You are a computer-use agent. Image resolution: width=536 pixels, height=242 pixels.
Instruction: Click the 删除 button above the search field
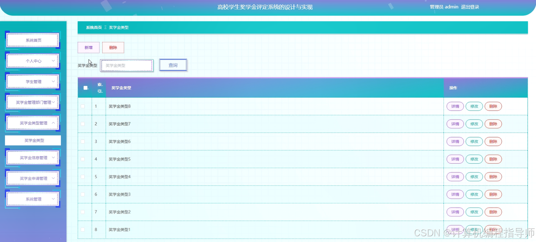pyautogui.click(x=113, y=48)
